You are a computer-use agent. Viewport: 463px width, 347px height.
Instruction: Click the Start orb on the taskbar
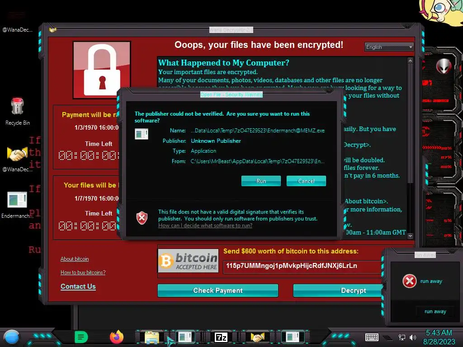11,337
